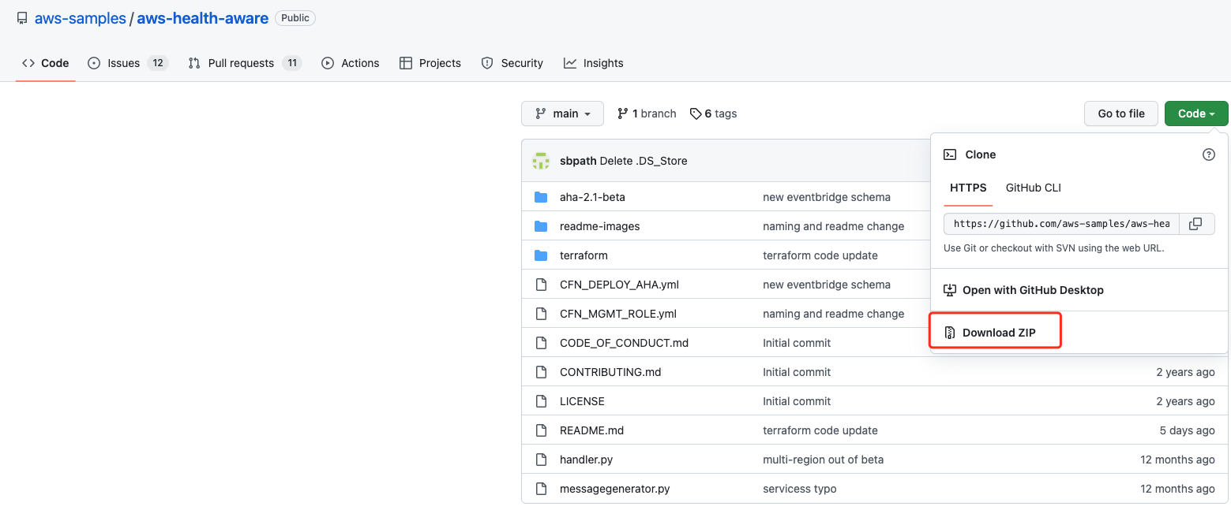Open the Code dropdown button
1231x510 pixels.
pos(1195,113)
